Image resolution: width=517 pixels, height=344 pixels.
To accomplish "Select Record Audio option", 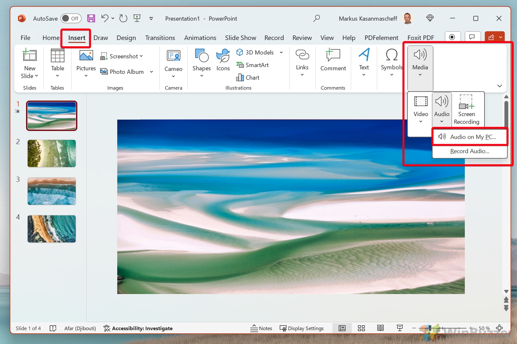I will pyautogui.click(x=470, y=151).
